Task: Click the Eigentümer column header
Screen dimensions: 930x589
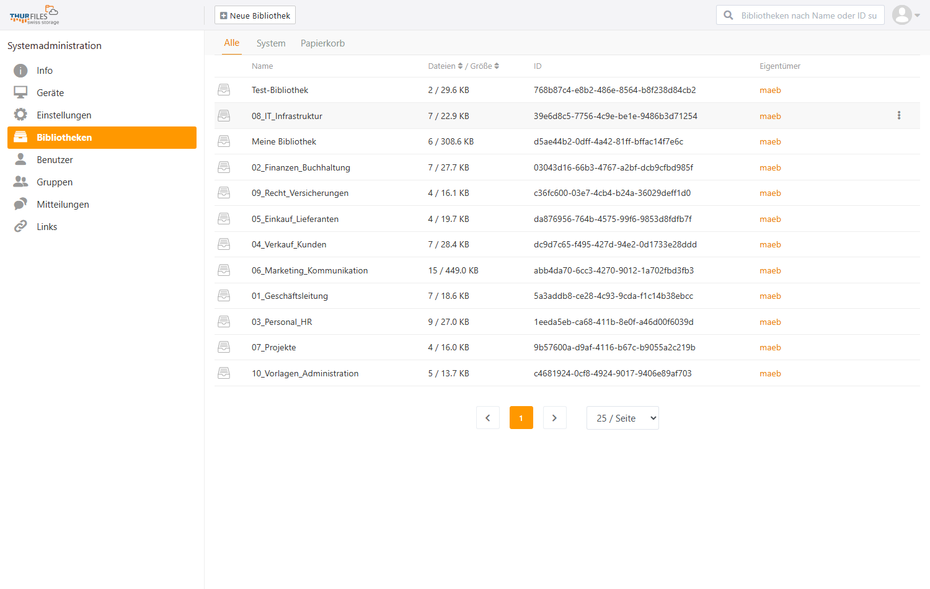Action: (780, 66)
